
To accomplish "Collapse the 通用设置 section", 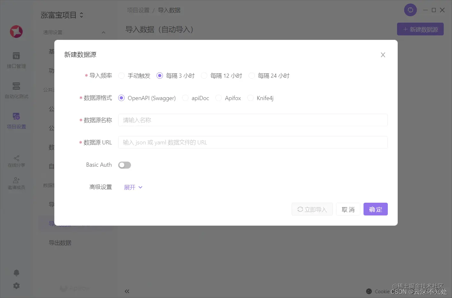I will pos(103,33).
